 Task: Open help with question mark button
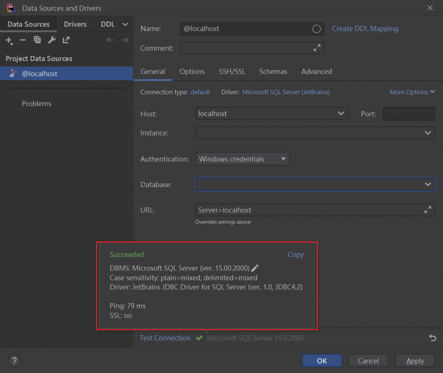14,360
